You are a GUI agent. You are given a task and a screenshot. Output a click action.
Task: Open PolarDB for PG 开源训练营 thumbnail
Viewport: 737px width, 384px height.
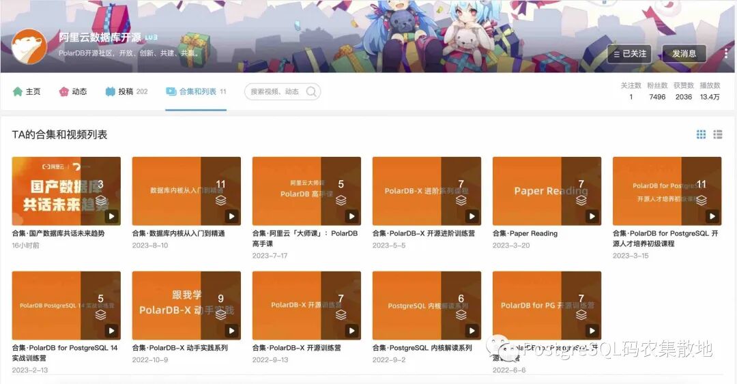(x=547, y=306)
